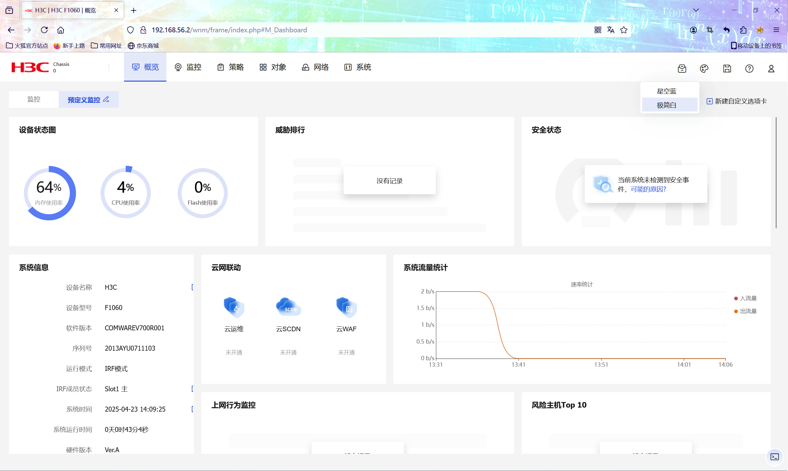Select 极简白 theme option
The image size is (788, 471).
(x=666, y=105)
